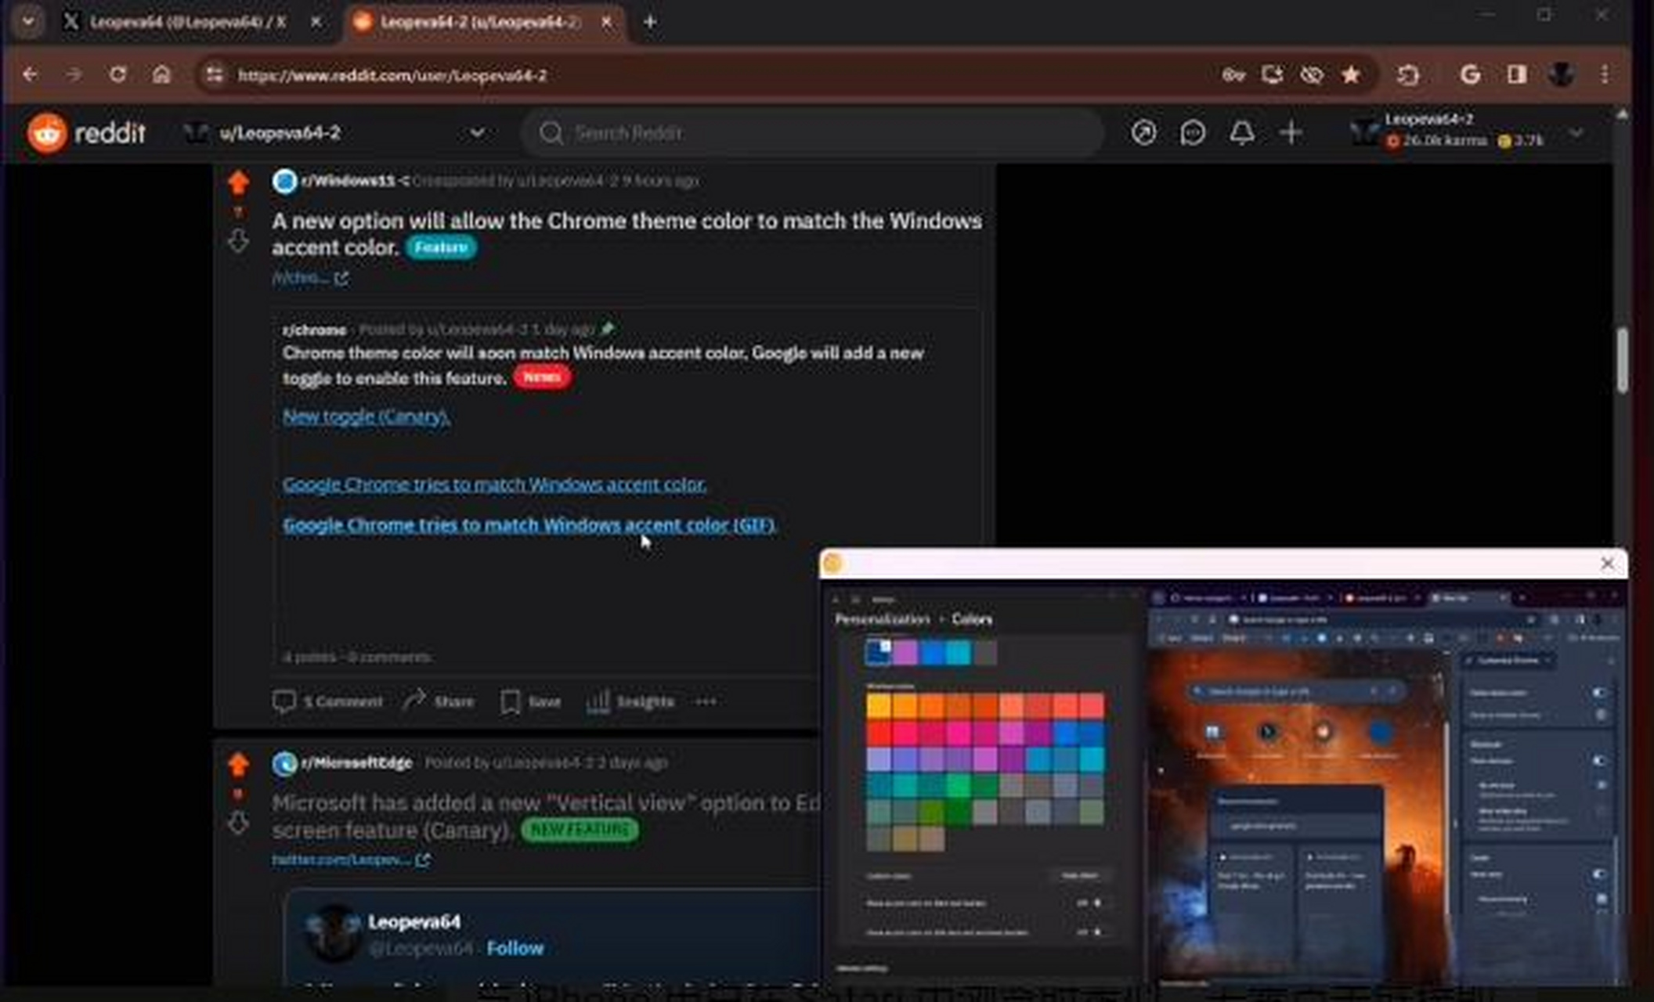Click the Feature flair tag
The image size is (1654, 1002).
(441, 247)
